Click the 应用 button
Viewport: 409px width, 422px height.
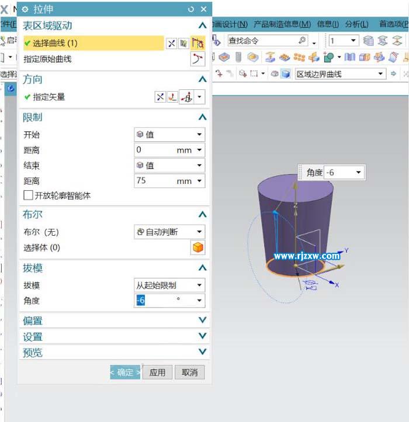pyautogui.click(x=158, y=372)
